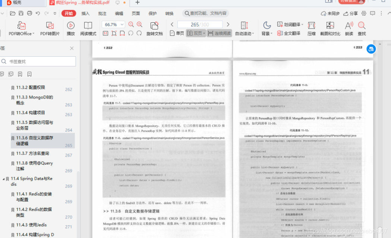Open the three-dot more options menu
This screenshot has width=391, height=238.
tap(381, 13)
